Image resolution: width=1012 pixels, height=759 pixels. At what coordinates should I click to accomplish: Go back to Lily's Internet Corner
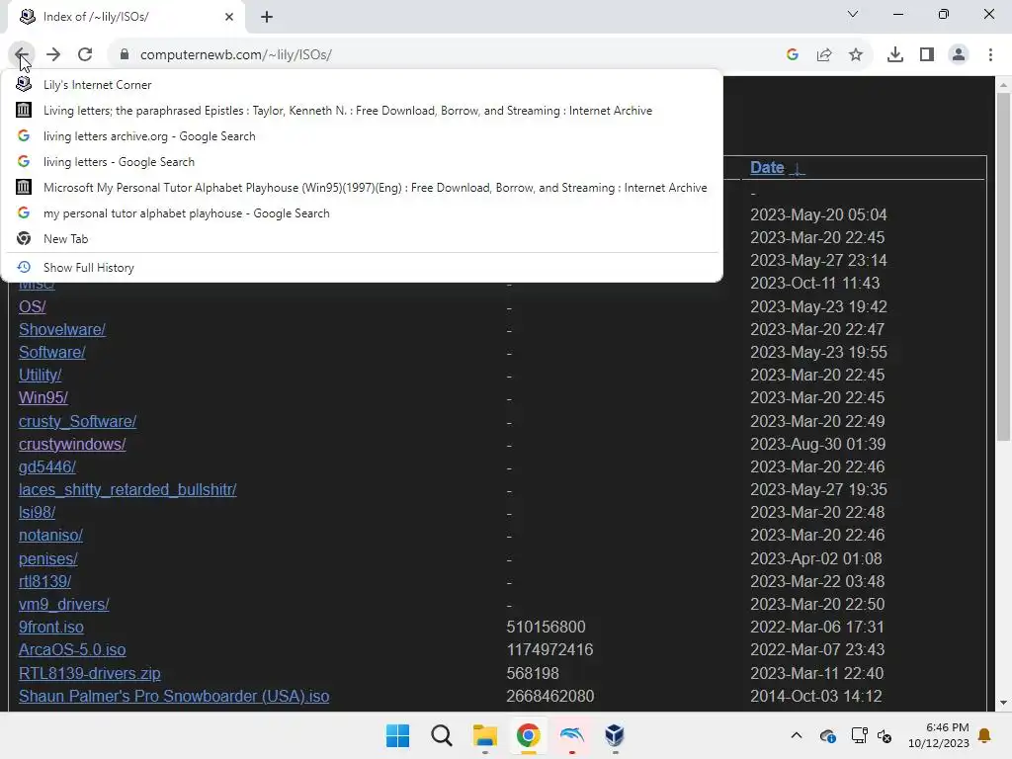362,85
